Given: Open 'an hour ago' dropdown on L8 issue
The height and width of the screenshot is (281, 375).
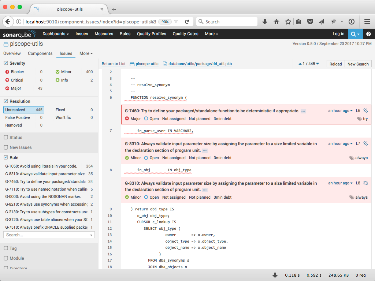Looking at the screenshot, I should coord(340,183).
